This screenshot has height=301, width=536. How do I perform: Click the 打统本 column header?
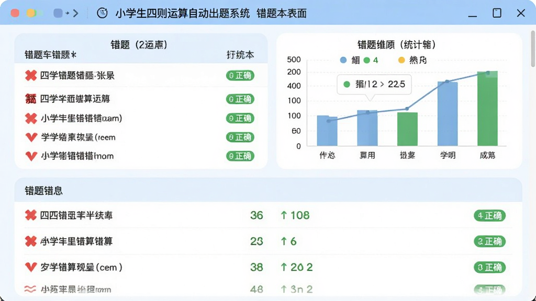[x=240, y=55]
